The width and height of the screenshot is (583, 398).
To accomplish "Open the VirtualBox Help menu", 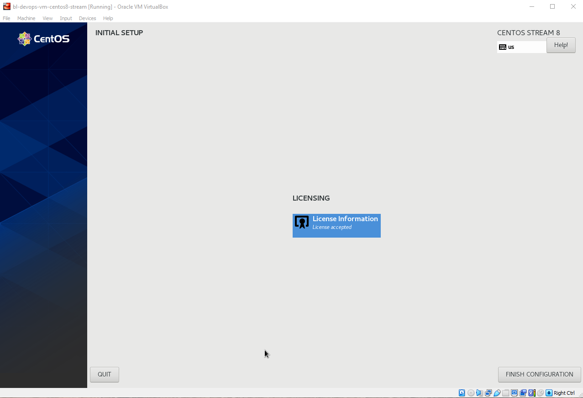I will pos(108,18).
